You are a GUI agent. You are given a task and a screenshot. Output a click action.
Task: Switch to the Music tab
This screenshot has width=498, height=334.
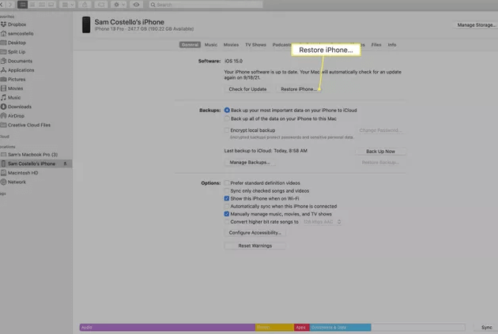coord(211,45)
